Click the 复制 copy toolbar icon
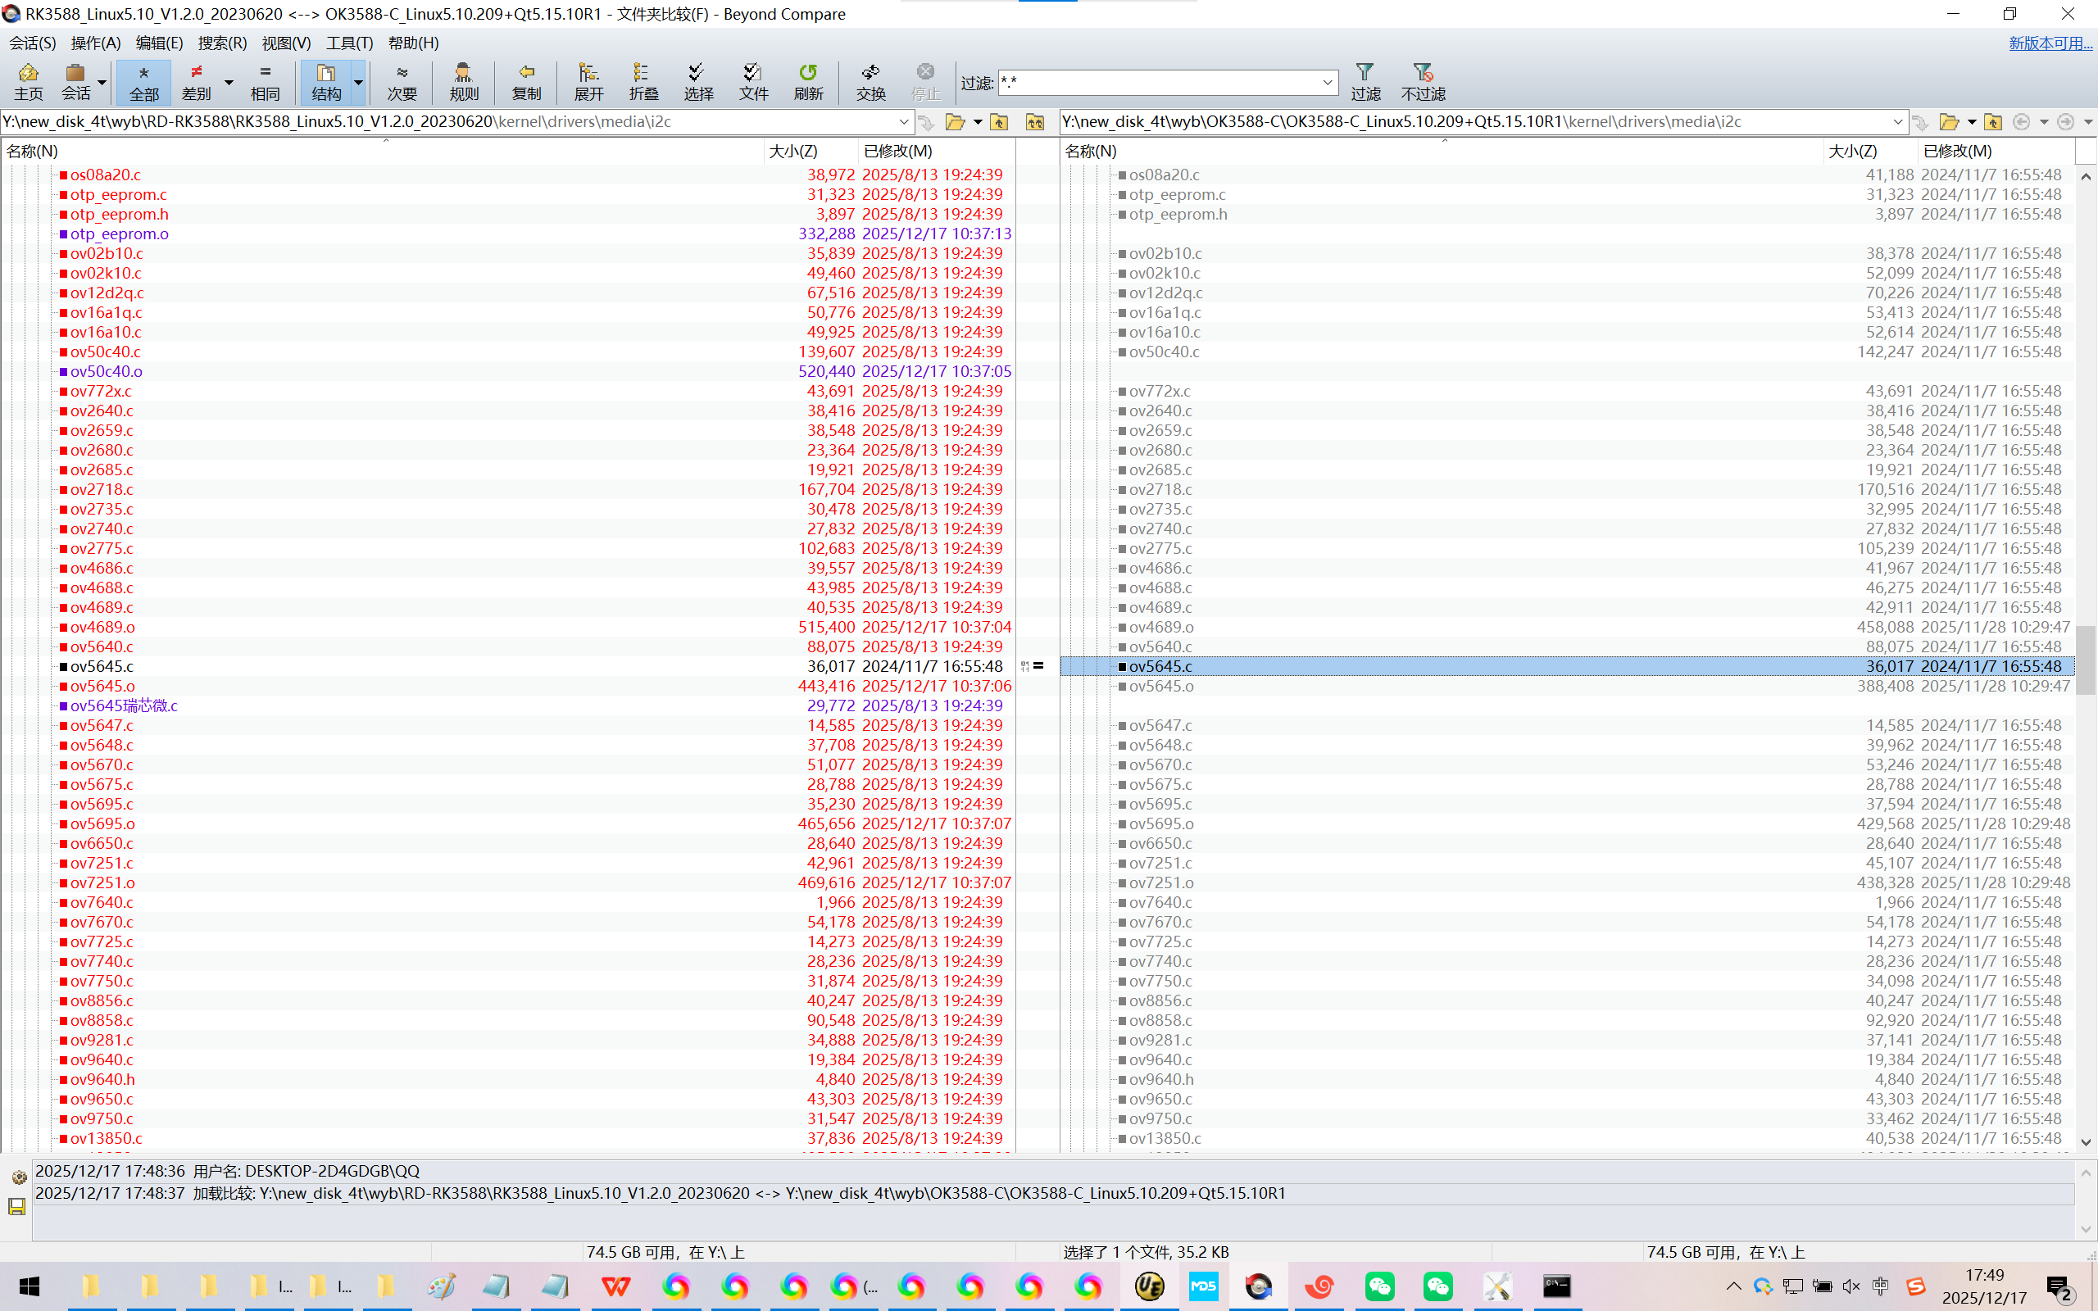This screenshot has height=1311, width=2098. click(x=526, y=81)
